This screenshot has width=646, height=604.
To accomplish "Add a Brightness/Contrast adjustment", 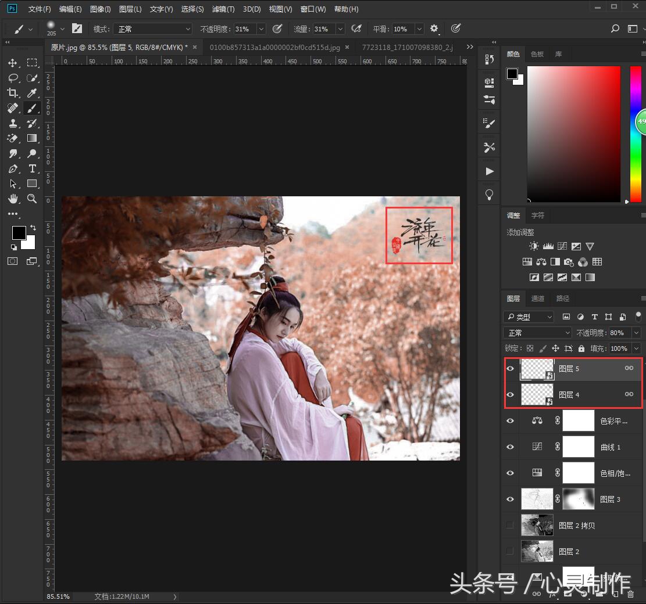I will tap(533, 246).
